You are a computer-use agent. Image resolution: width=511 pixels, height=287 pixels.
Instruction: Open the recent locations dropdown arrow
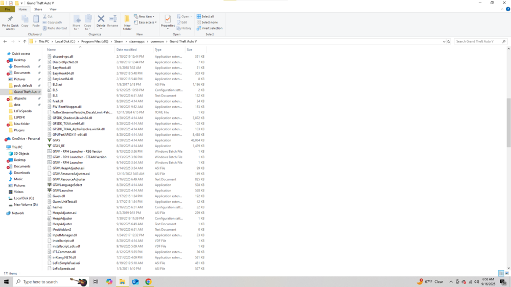(19, 41)
